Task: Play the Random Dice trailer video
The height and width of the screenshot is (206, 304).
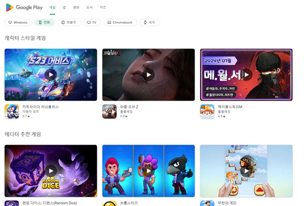Action: pyautogui.click(x=51, y=171)
